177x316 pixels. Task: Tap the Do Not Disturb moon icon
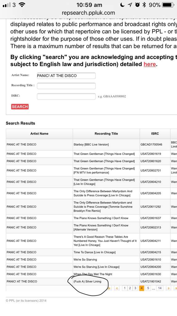(x=122, y=5)
